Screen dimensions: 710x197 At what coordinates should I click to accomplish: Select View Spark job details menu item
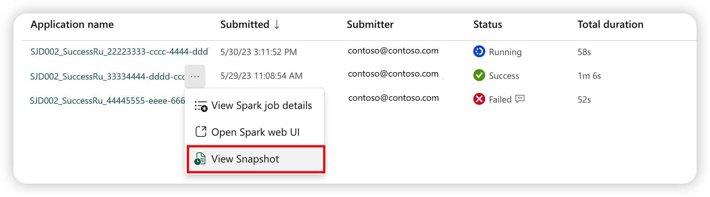point(261,106)
